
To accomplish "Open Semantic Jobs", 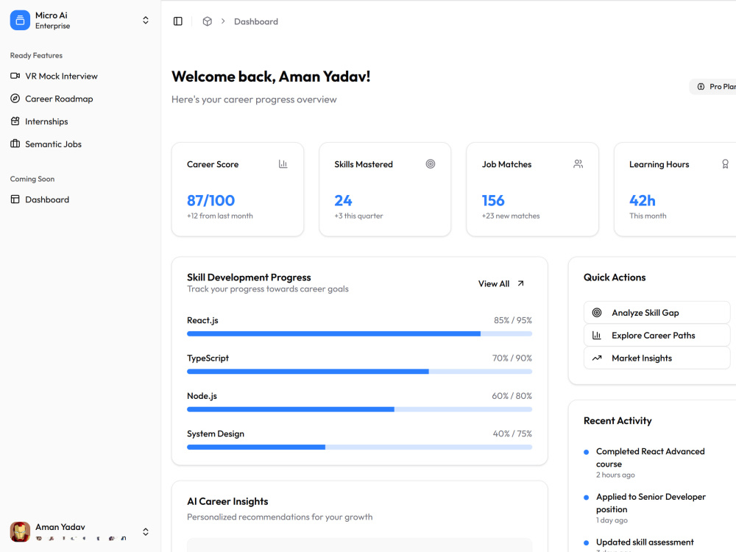I will (53, 144).
